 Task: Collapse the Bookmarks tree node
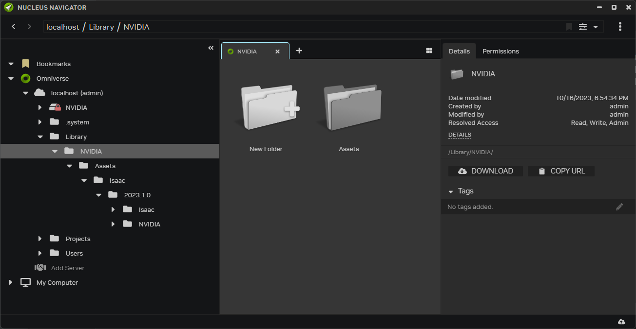tap(11, 64)
